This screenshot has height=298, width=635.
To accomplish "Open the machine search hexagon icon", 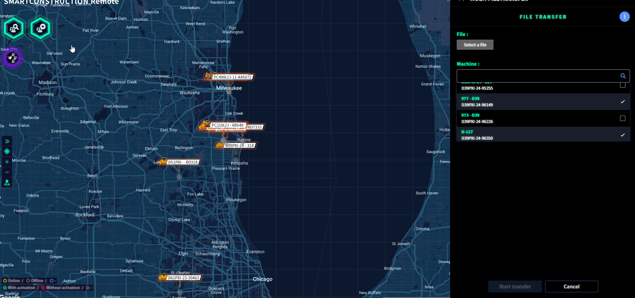I will click(x=14, y=28).
